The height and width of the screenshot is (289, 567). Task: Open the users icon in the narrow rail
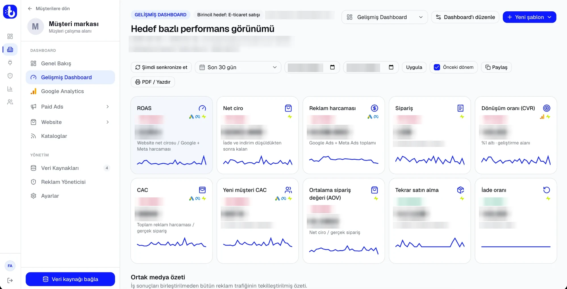tap(10, 102)
